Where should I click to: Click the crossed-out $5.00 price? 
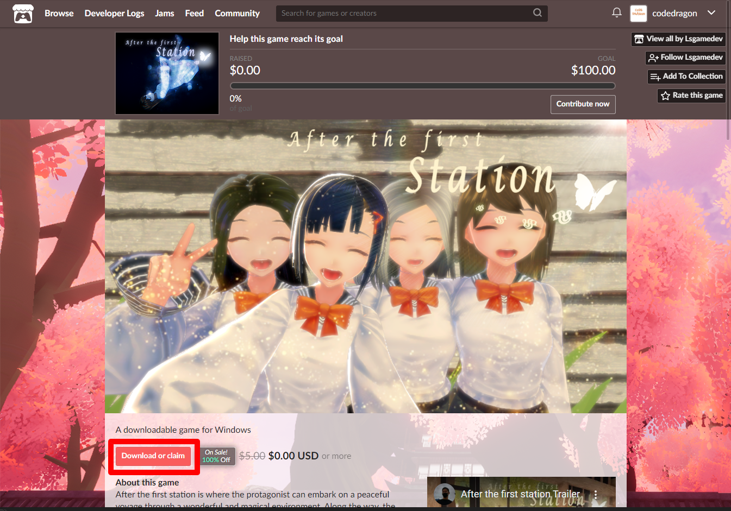pos(252,456)
